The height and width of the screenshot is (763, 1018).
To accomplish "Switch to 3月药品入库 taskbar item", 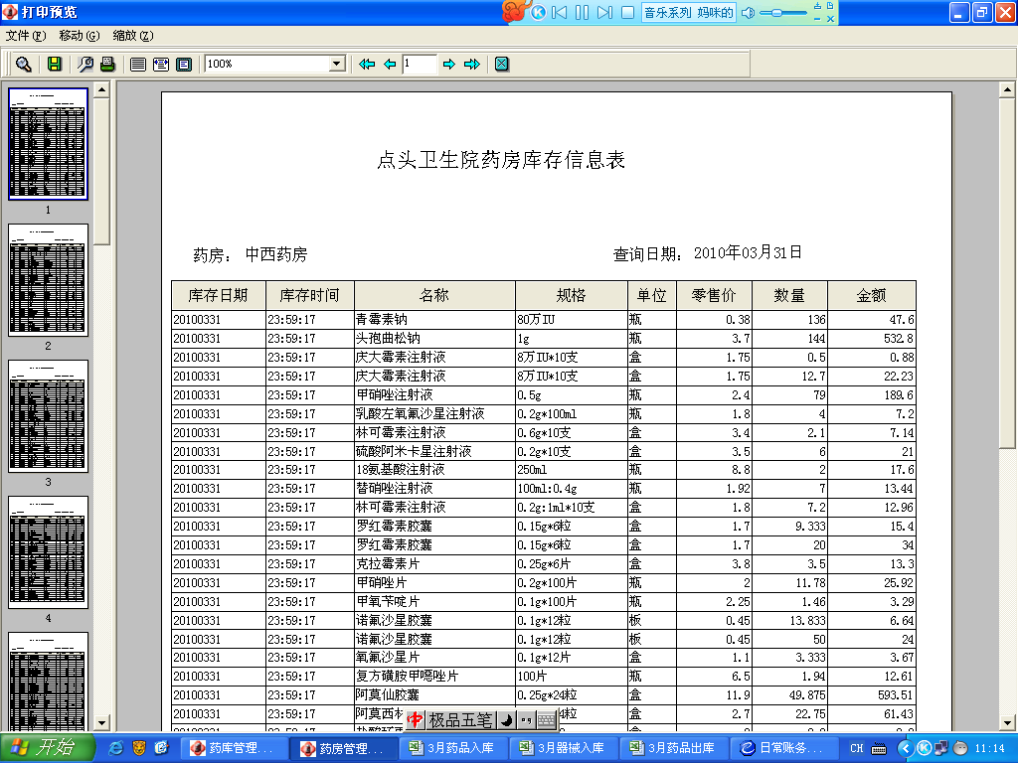I will pyautogui.click(x=453, y=748).
